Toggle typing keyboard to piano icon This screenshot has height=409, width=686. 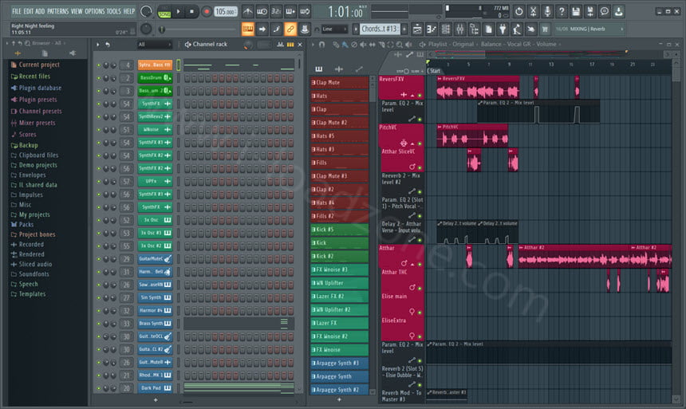click(x=248, y=29)
